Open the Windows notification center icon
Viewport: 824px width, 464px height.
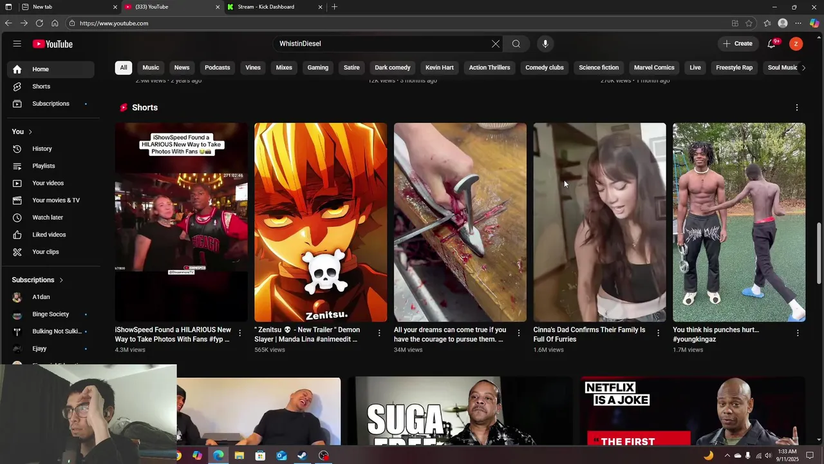pyautogui.click(x=810, y=456)
